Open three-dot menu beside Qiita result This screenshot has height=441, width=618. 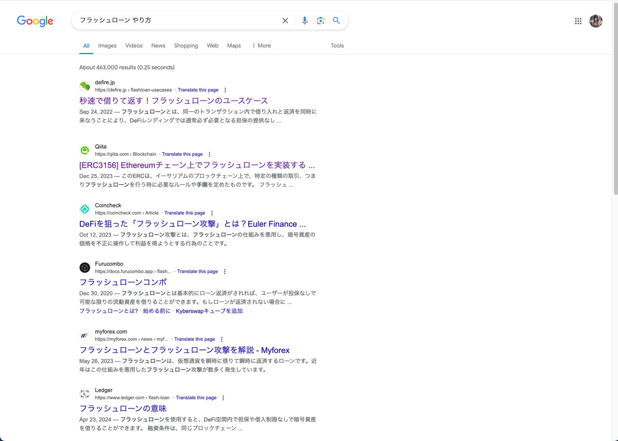(x=209, y=154)
